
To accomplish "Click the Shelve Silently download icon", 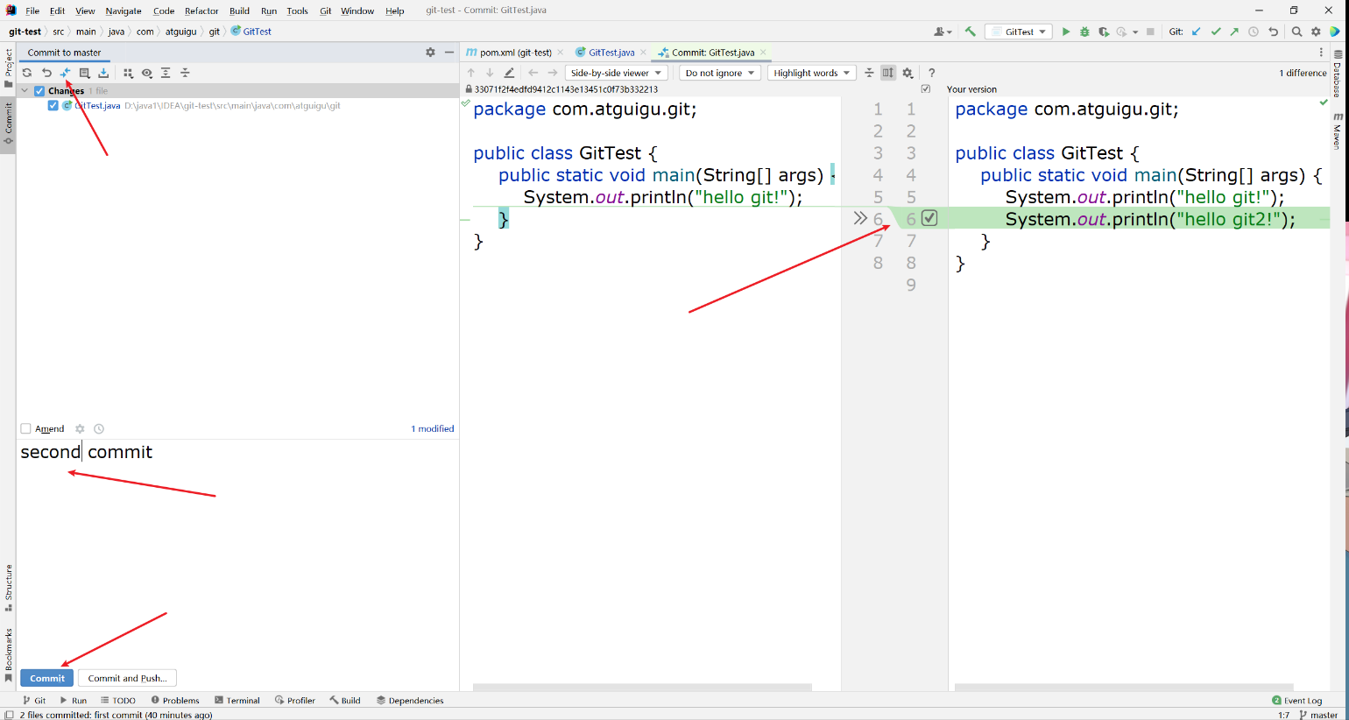I will 103,74.
